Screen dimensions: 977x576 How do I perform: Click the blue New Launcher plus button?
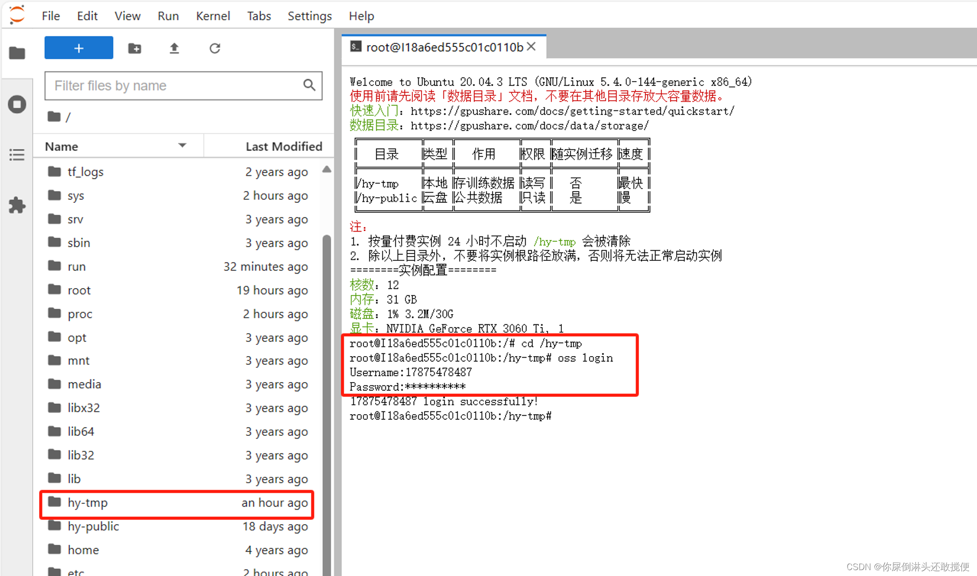[x=79, y=48]
